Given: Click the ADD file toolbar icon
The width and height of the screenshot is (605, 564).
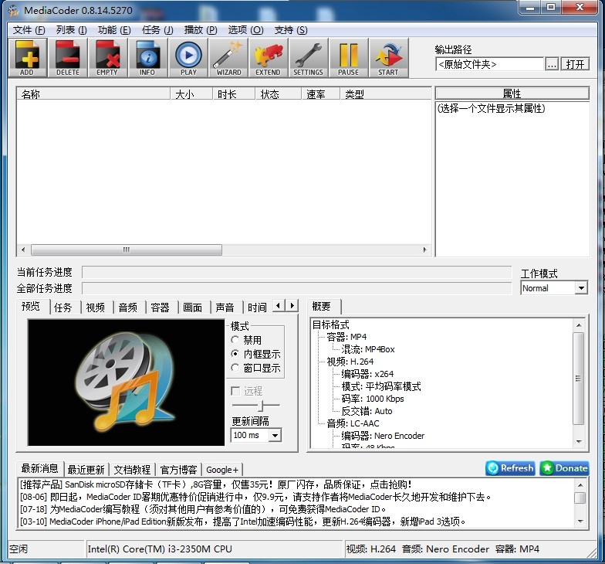Looking at the screenshot, I should point(27,58).
